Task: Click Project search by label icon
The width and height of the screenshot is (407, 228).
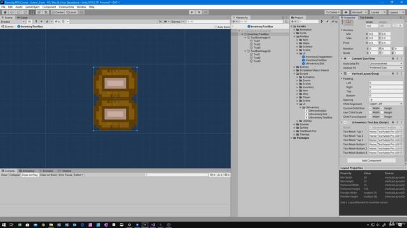Action: pyautogui.click(x=328, y=22)
